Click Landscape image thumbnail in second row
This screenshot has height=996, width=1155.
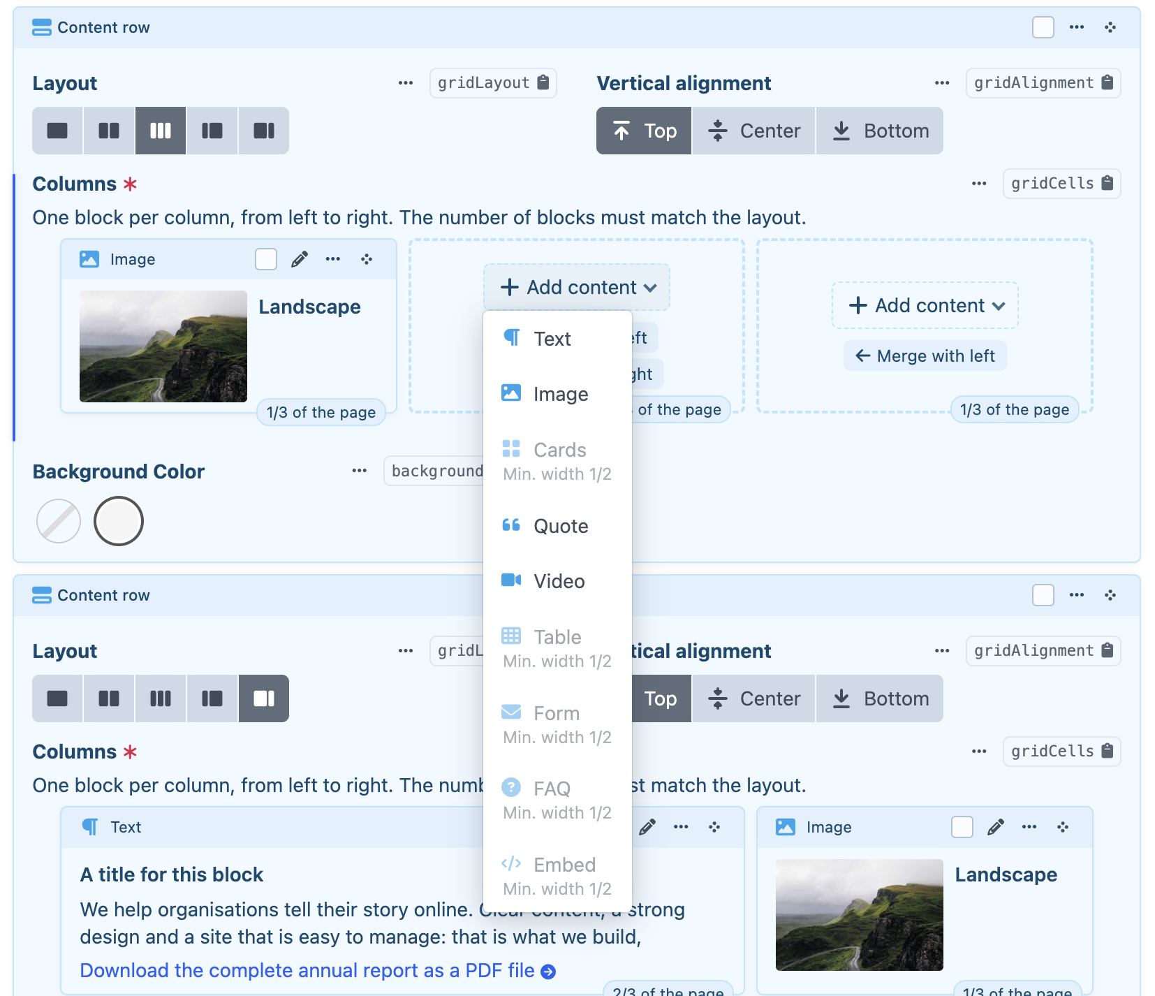point(860,915)
